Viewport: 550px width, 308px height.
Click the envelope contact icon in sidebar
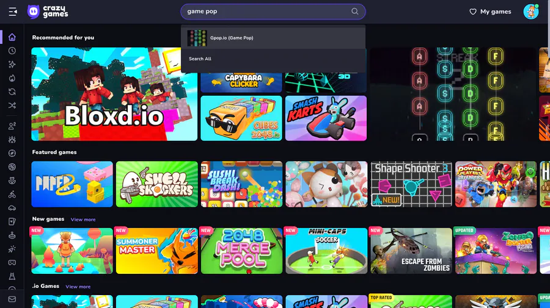click(12, 299)
